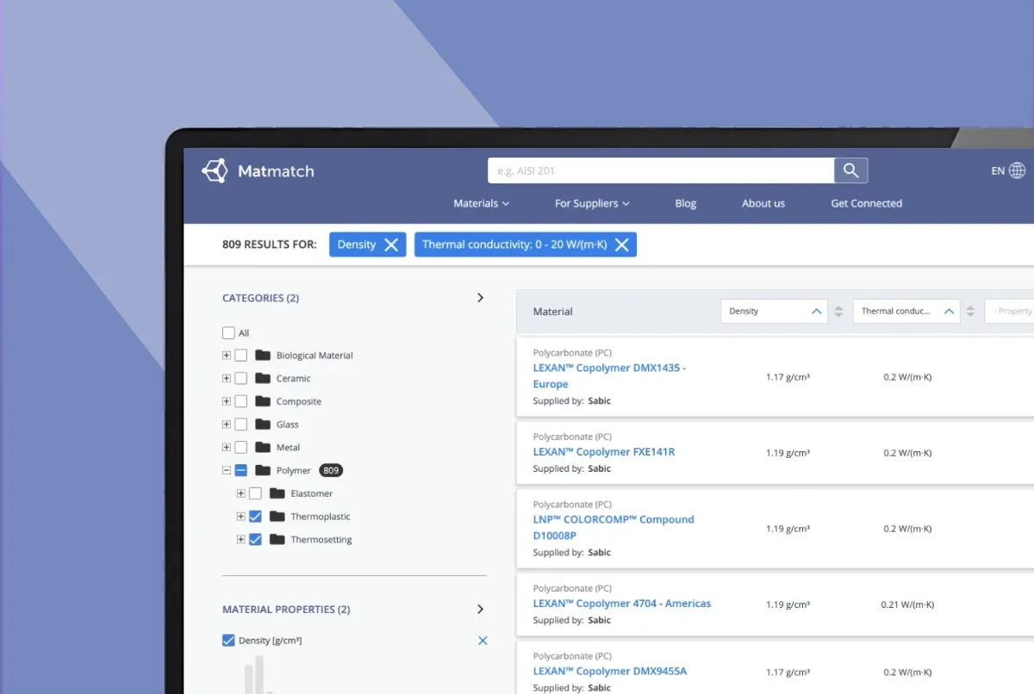
Task: Click the Thermosetting folder icon
Action: [277, 539]
